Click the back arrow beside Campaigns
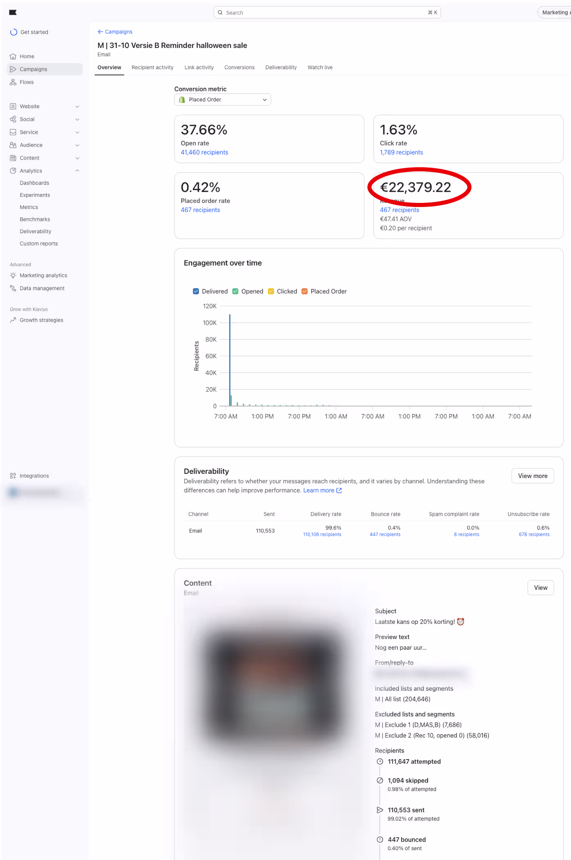 [100, 32]
